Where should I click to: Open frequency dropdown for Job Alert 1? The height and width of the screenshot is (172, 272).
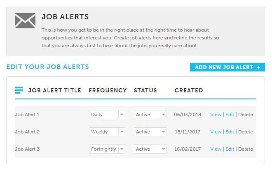(107, 115)
